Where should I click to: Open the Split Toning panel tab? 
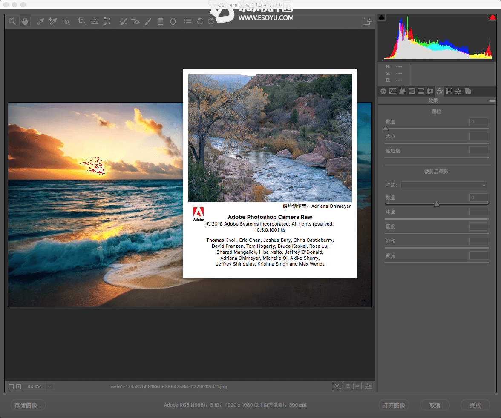421,92
